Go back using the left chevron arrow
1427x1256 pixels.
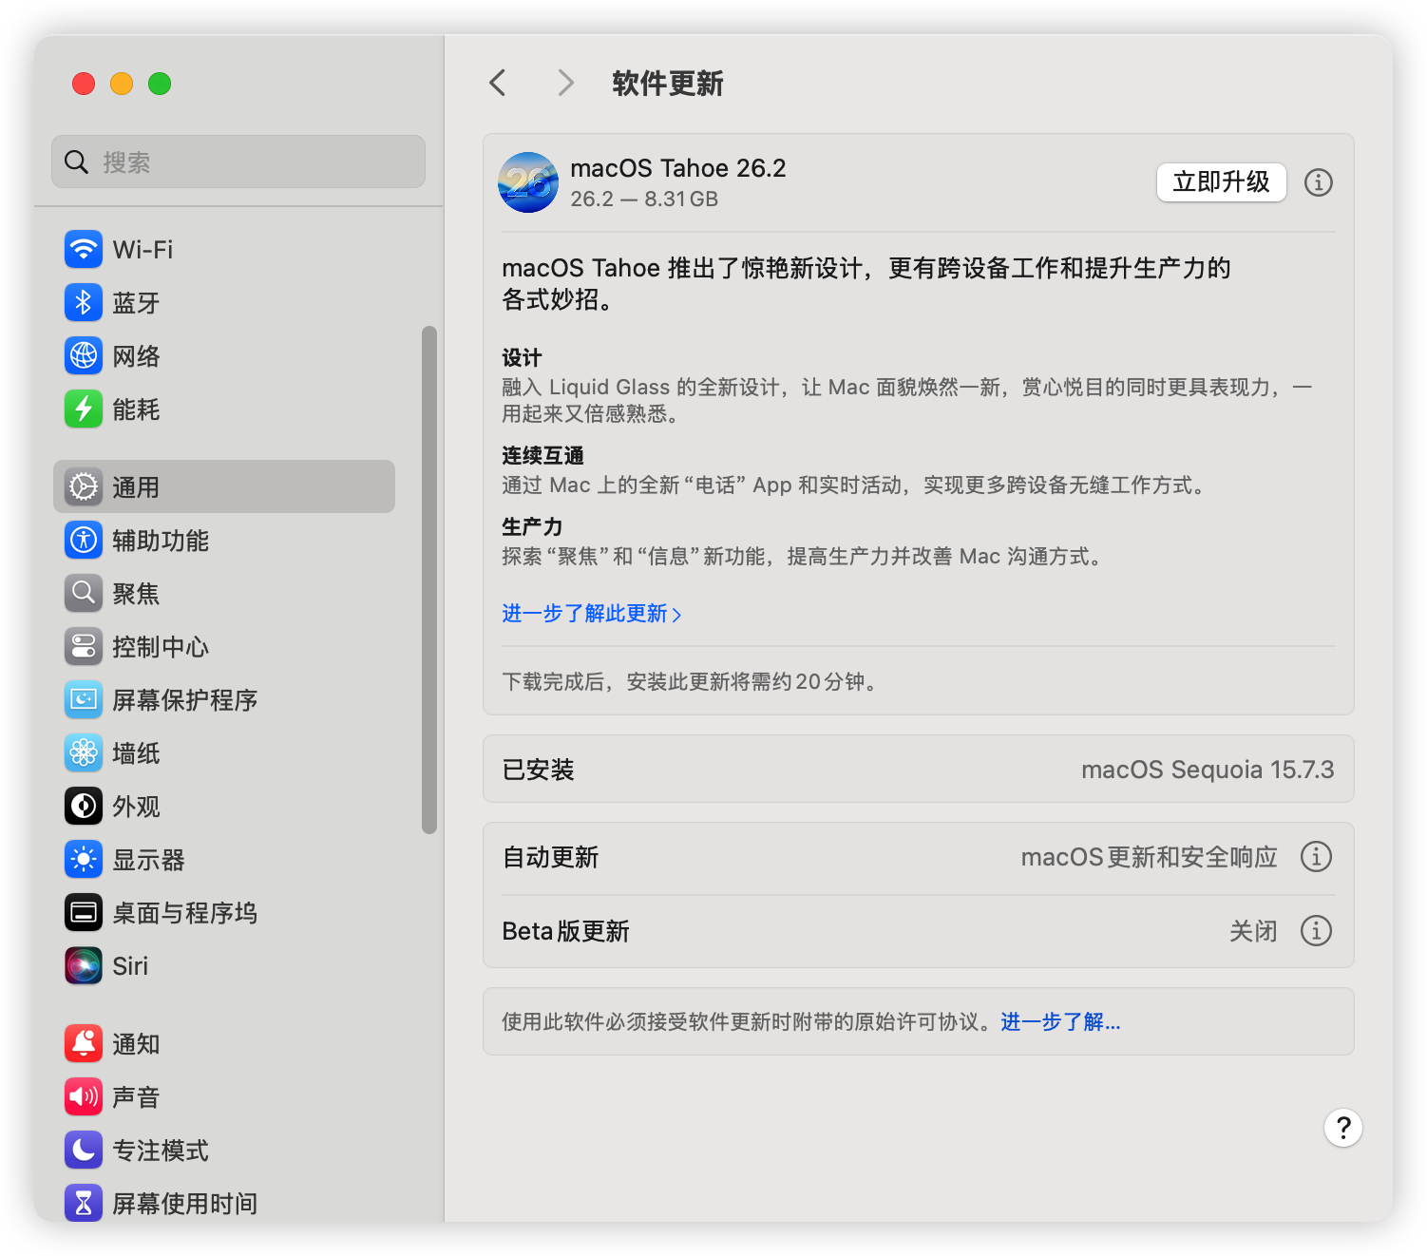[x=497, y=83]
